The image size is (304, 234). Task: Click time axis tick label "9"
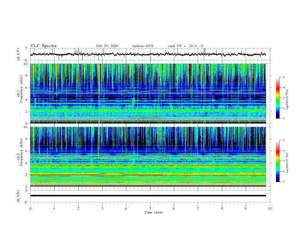coord(246,208)
